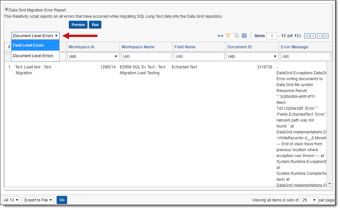Open the Export to File dropdown
Viewport: 340px width, 210px height.
point(38,200)
